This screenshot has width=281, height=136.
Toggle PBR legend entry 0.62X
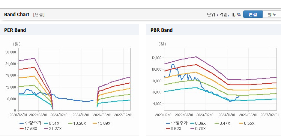(174, 129)
